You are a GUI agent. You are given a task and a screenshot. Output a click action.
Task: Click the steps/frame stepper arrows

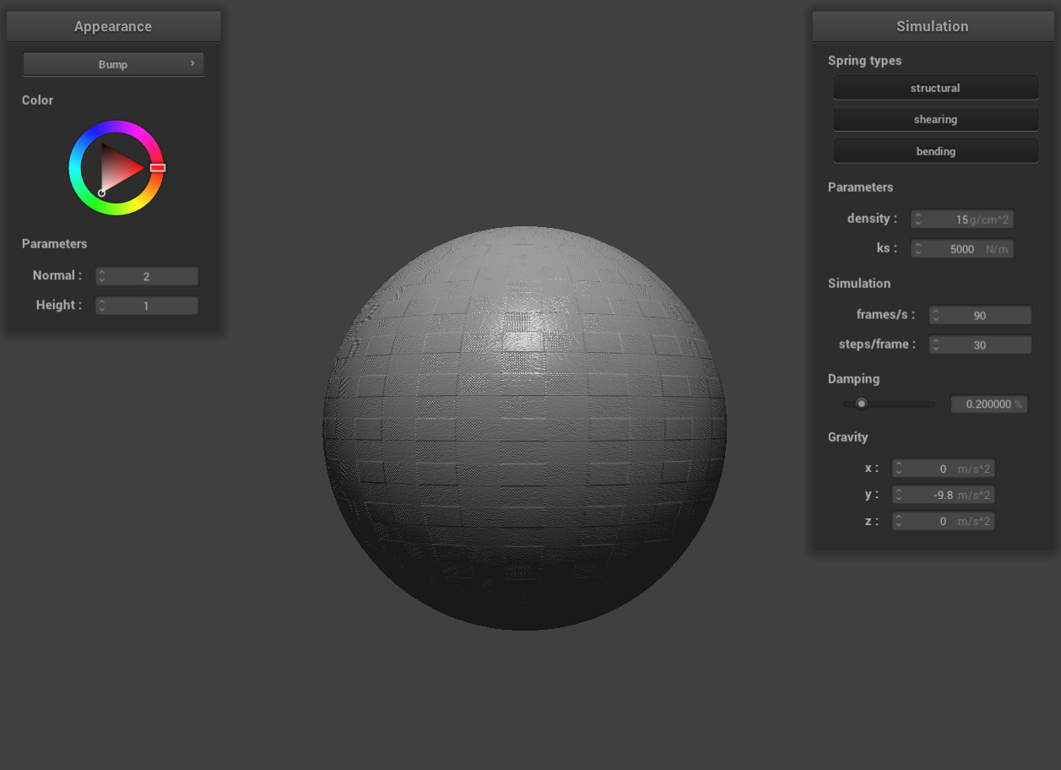click(935, 344)
